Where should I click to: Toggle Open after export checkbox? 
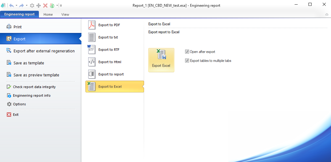tap(187, 52)
